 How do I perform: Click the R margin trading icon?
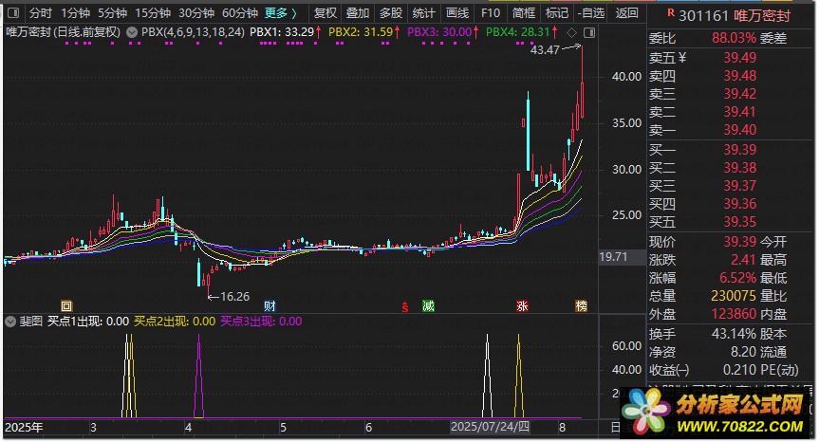pos(671,13)
